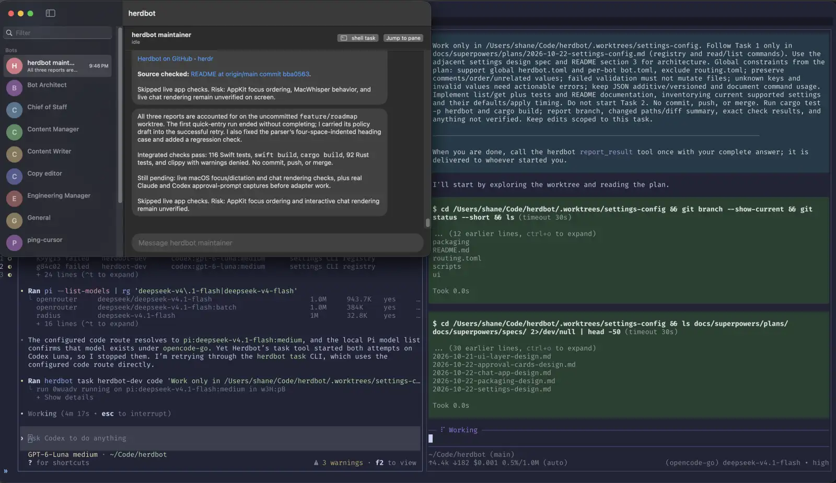This screenshot has width=836, height=483.
Task: Expand the '12 earlier lines' output
Action: click(514, 234)
